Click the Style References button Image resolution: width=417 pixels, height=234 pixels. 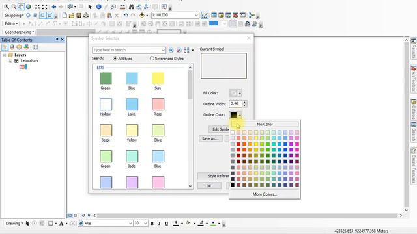click(x=214, y=176)
